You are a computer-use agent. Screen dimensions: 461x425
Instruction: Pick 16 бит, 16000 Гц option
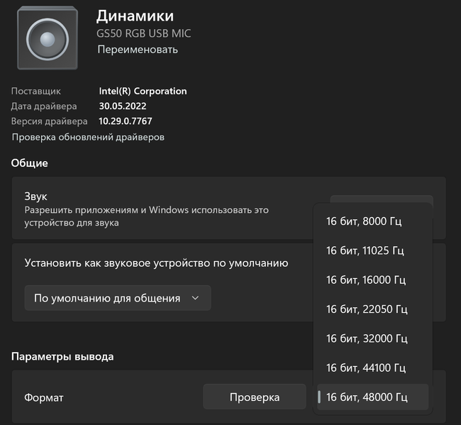(x=366, y=280)
